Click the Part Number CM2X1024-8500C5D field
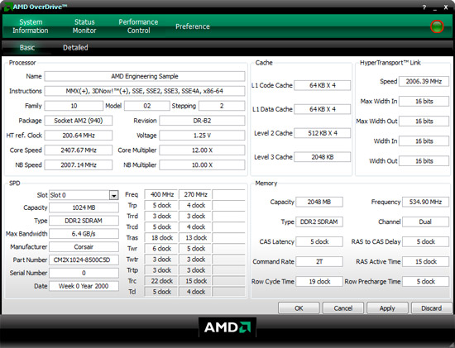Viewport: 455px width, 348px height. tap(84, 260)
